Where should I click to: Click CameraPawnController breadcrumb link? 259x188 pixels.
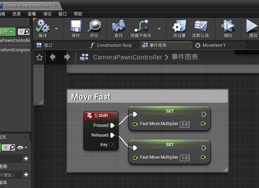[127, 57]
